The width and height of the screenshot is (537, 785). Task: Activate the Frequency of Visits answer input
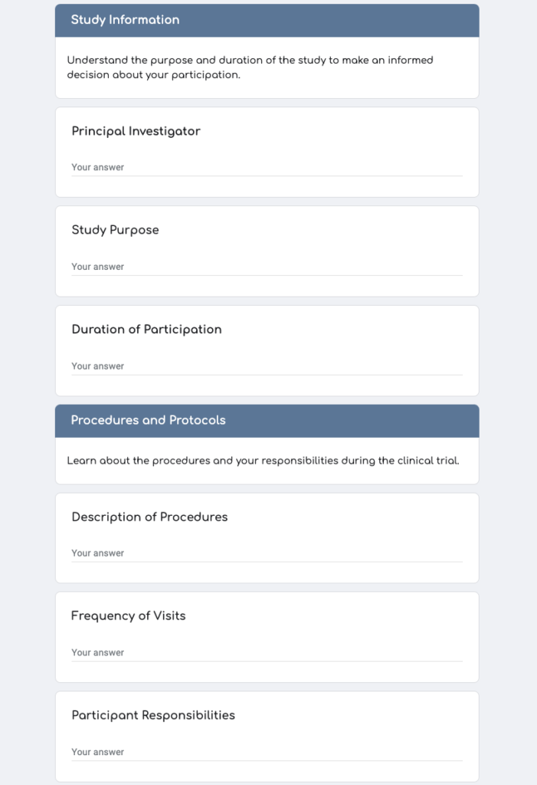267,652
